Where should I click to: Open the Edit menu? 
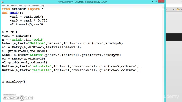[x=8, y=5]
